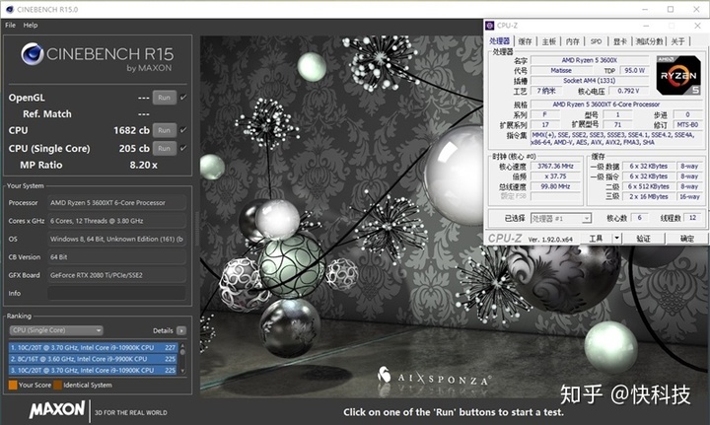Click the ranking list scrollbar

(x=182, y=359)
